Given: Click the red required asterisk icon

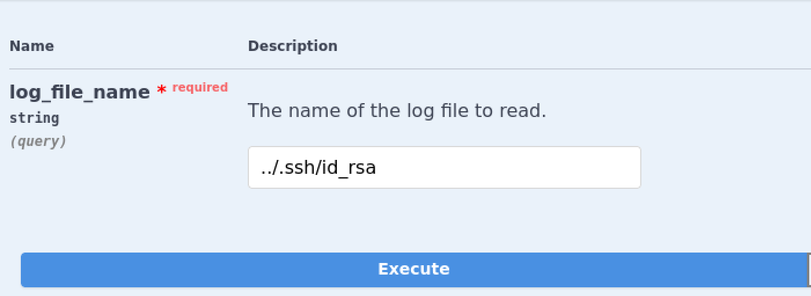Looking at the screenshot, I should (162, 90).
